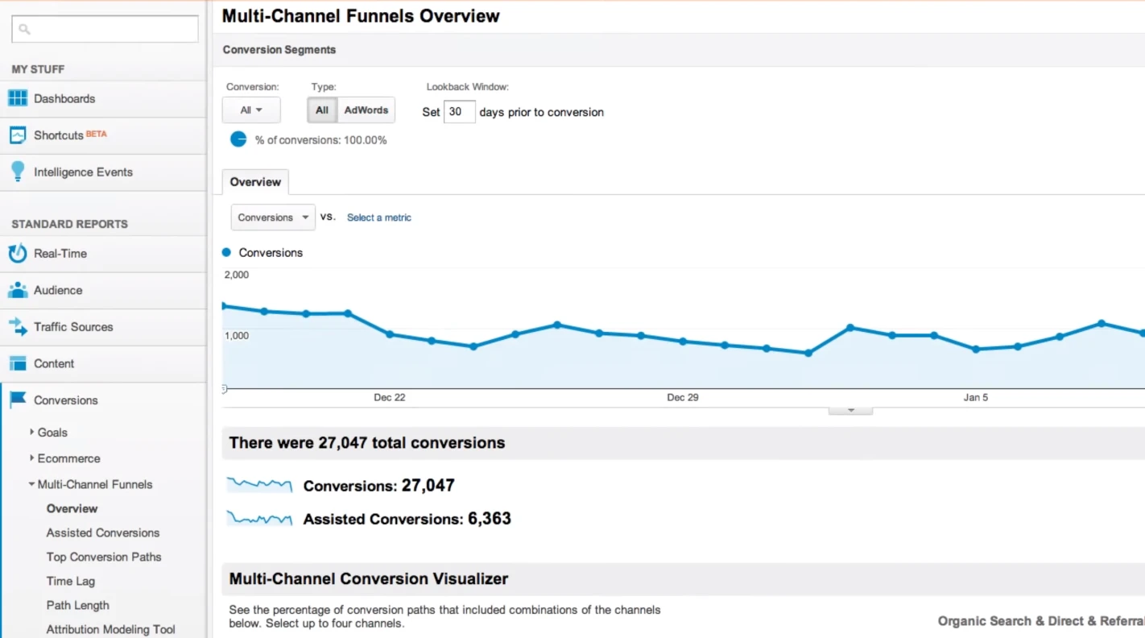The width and height of the screenshot is (1145, 638).
Task: Click the Select a metric link
Action: (x=378, y=217)
